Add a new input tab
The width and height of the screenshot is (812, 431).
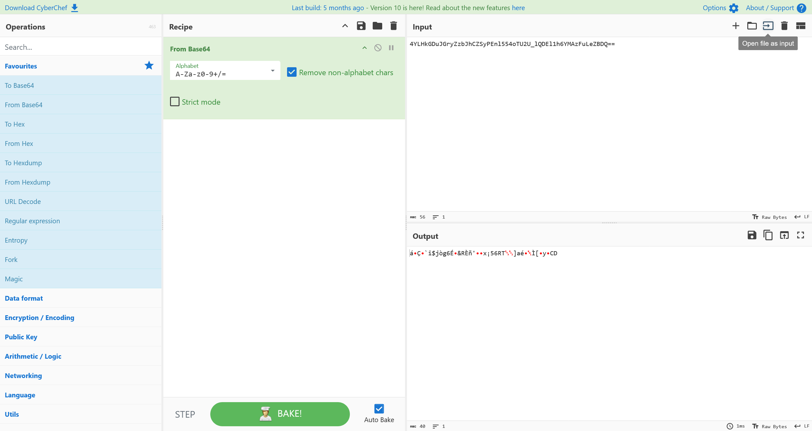pos(736,26)
